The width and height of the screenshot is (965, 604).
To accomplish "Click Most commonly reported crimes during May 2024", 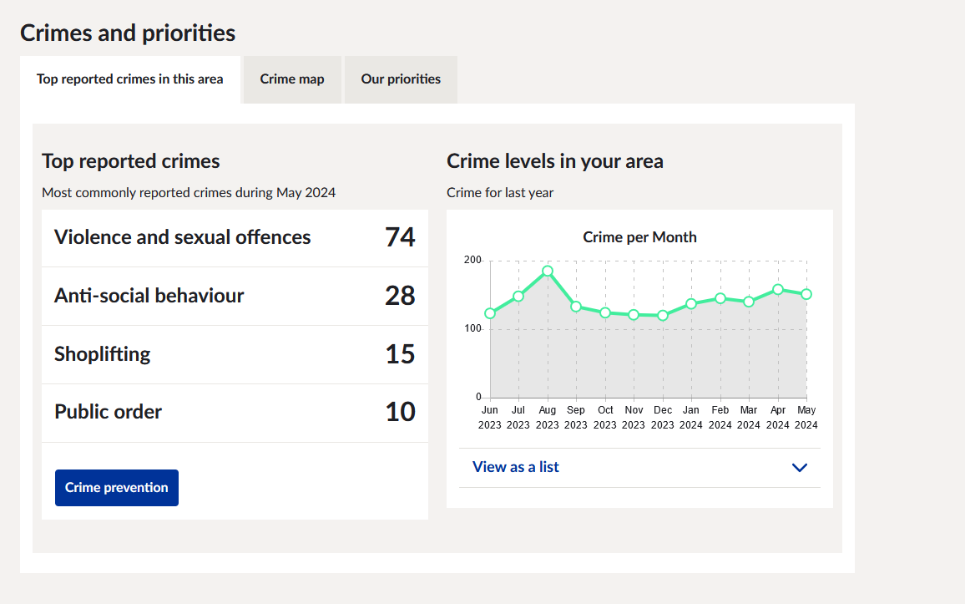I will click(189, 193).
